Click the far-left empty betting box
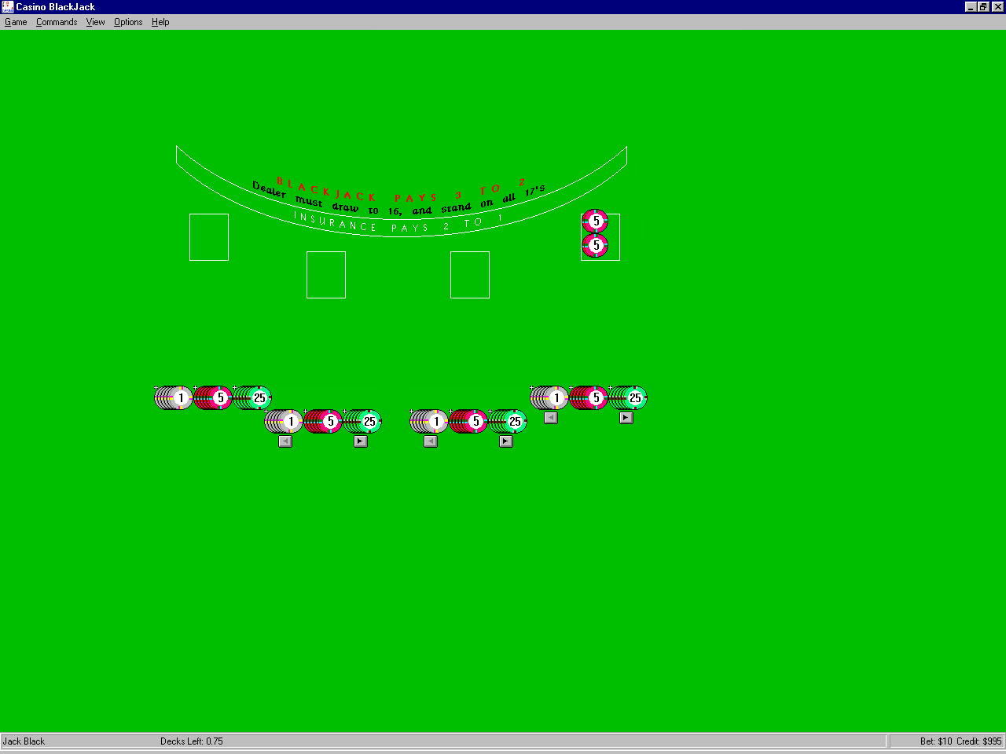 209,237
